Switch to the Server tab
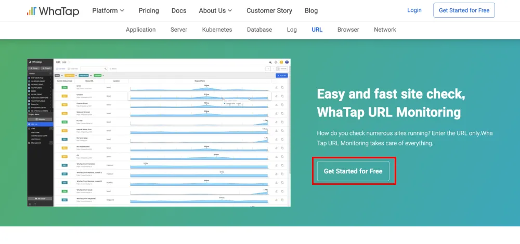Viewport: 520px width, 244px height. (179, 30)
